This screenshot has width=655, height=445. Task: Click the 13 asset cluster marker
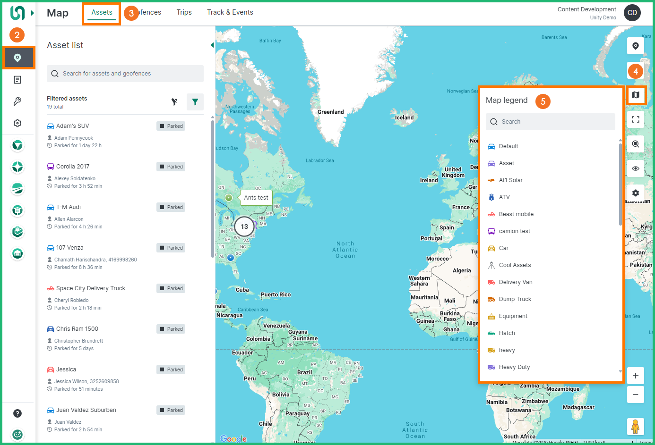244,227
